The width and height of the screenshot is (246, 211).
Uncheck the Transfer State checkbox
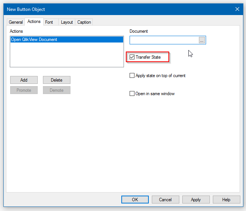click(132, 57)
